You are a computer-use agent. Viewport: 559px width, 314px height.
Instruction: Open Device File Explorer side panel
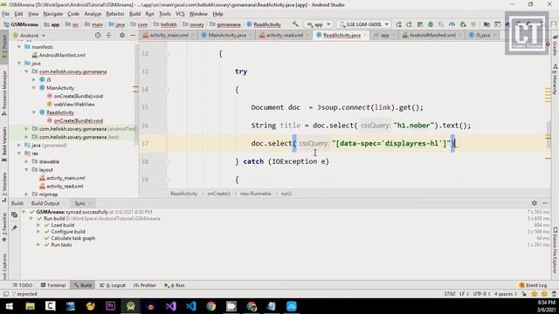556,251
